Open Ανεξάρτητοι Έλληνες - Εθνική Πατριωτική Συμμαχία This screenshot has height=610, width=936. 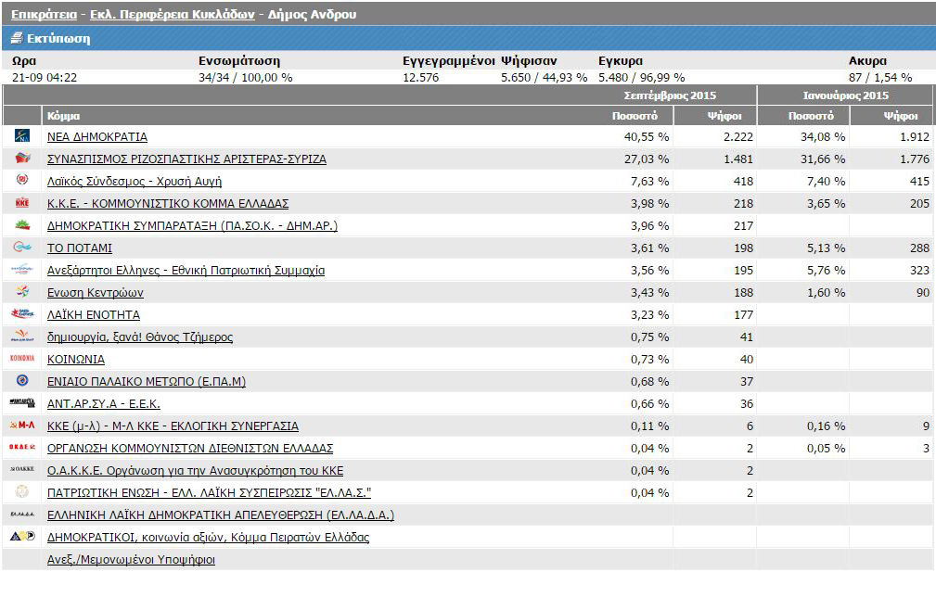(186, 270)
